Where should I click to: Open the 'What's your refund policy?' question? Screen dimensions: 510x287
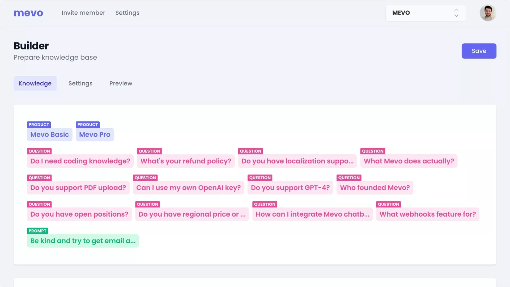tap(186, 161)
